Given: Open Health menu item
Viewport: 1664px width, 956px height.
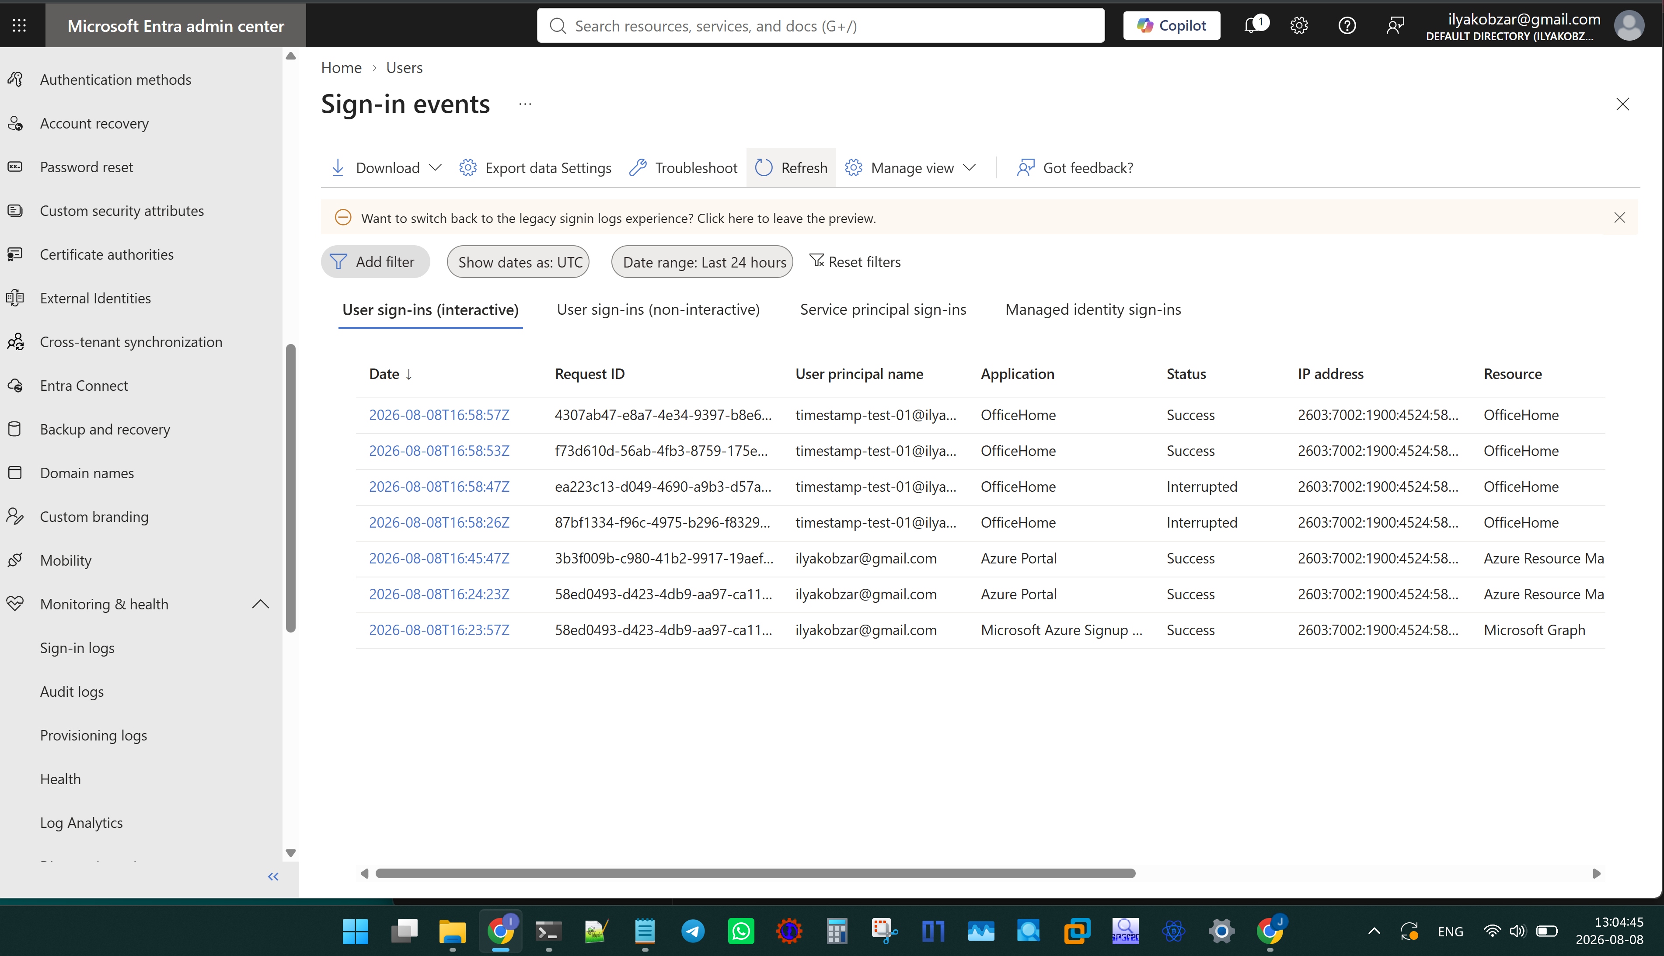Looking at the screenshot, I should [60, 779].
